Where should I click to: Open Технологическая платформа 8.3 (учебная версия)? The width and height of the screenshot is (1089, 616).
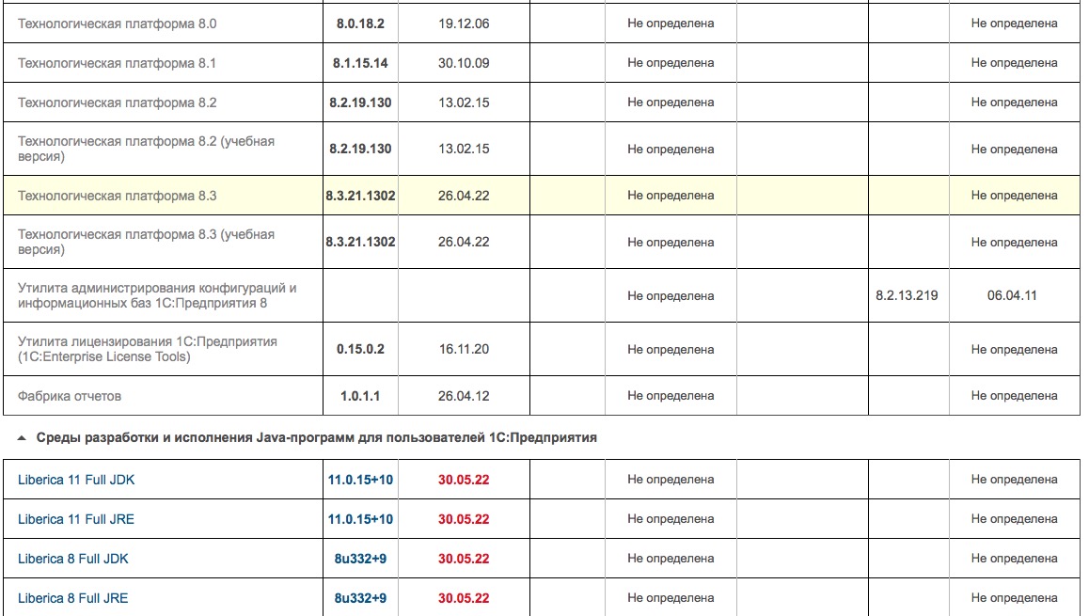(x=146, y=242)
